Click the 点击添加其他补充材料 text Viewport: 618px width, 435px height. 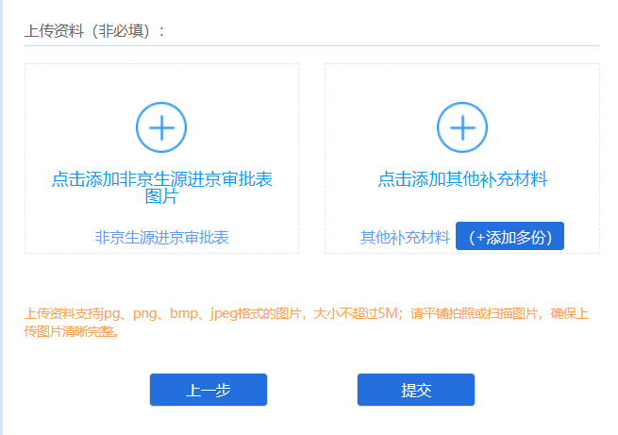click(462, 178)
